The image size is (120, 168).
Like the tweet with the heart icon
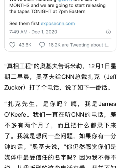(x=12, y=45)
